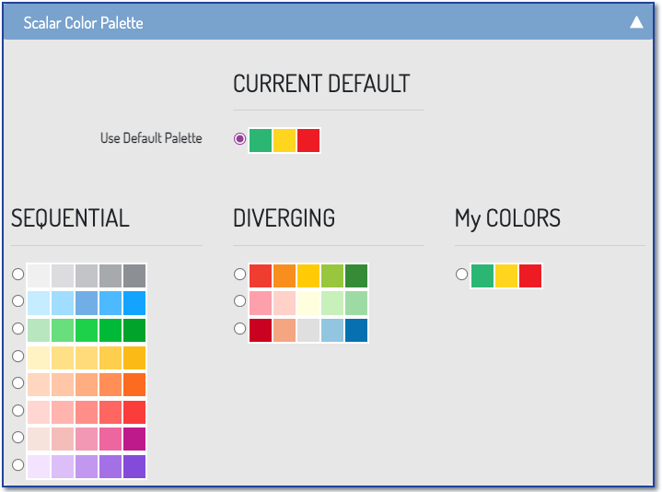Choose the pastel pink-green diverging palette radio
The width and height of the screenshot is (662, 492).
click(240, 301)
